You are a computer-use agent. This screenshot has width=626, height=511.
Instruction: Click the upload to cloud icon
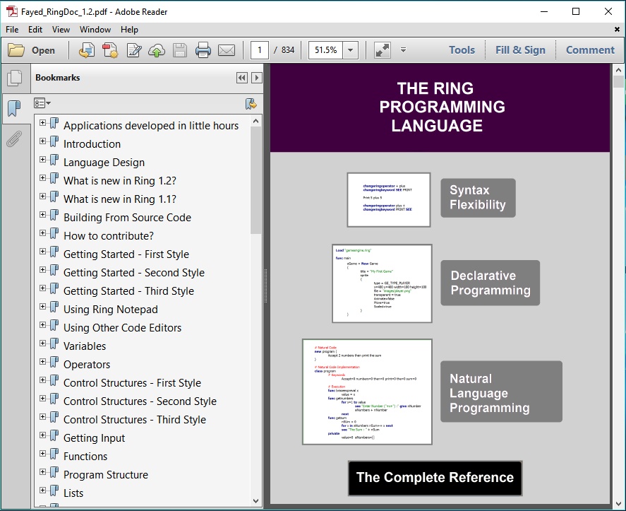click(157, 50)
